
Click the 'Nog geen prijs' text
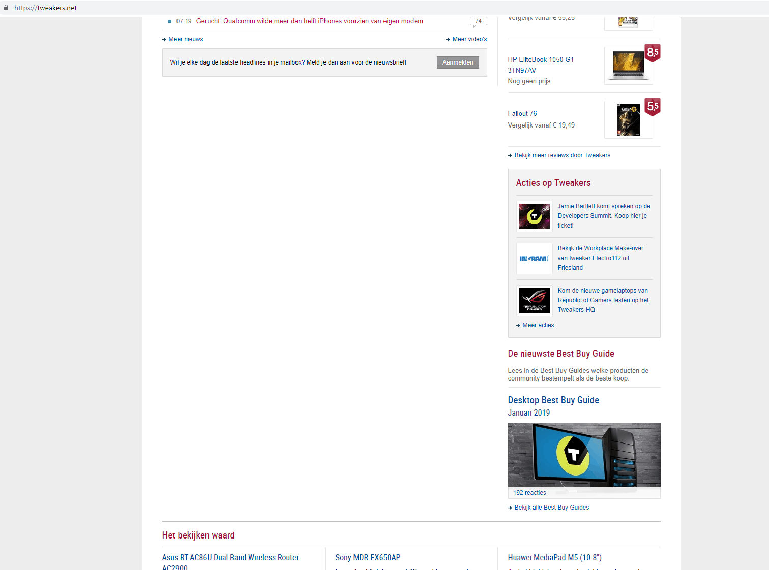(529, 81)
